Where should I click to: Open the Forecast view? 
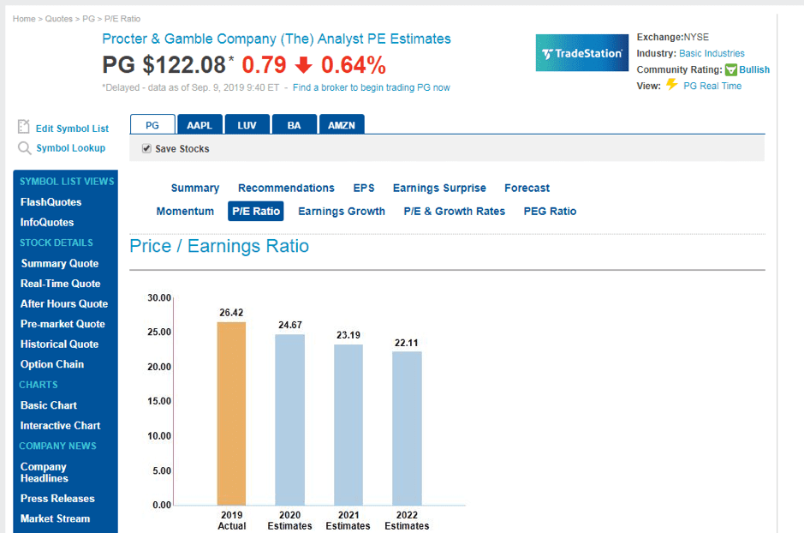click(x=527, y=189)
